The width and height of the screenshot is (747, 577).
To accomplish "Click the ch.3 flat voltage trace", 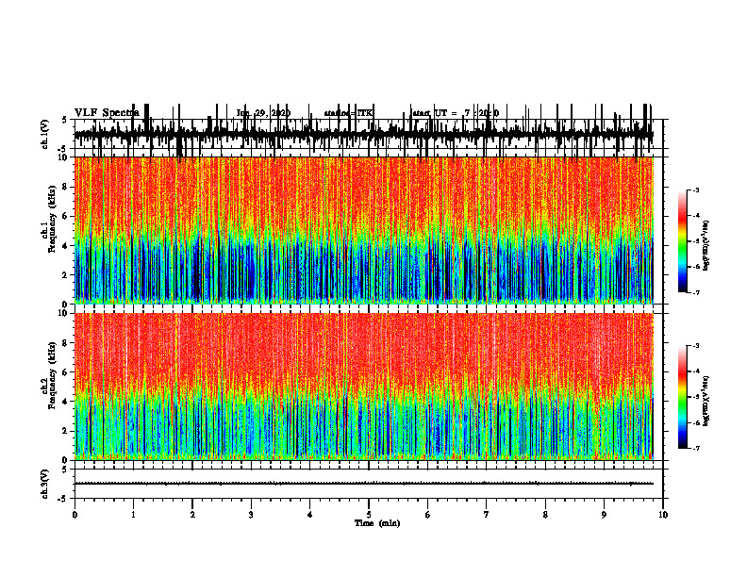I will (x=363, y=484).
